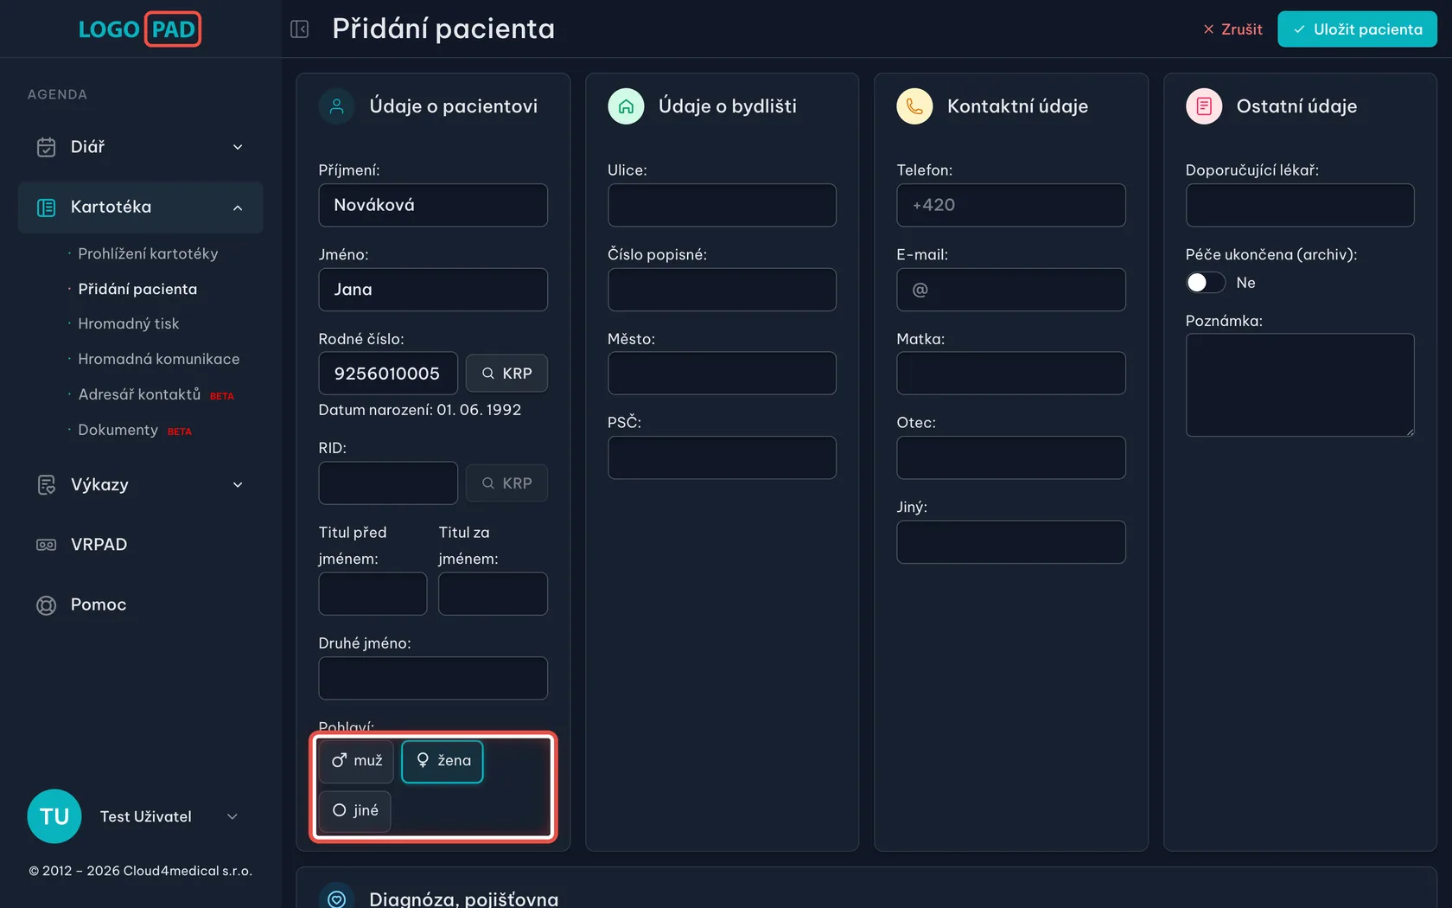Open Prohlížení kartotéky menu item
This screenshot has height=908, width=1452.
pyautogui.click(x=148, y=254)
